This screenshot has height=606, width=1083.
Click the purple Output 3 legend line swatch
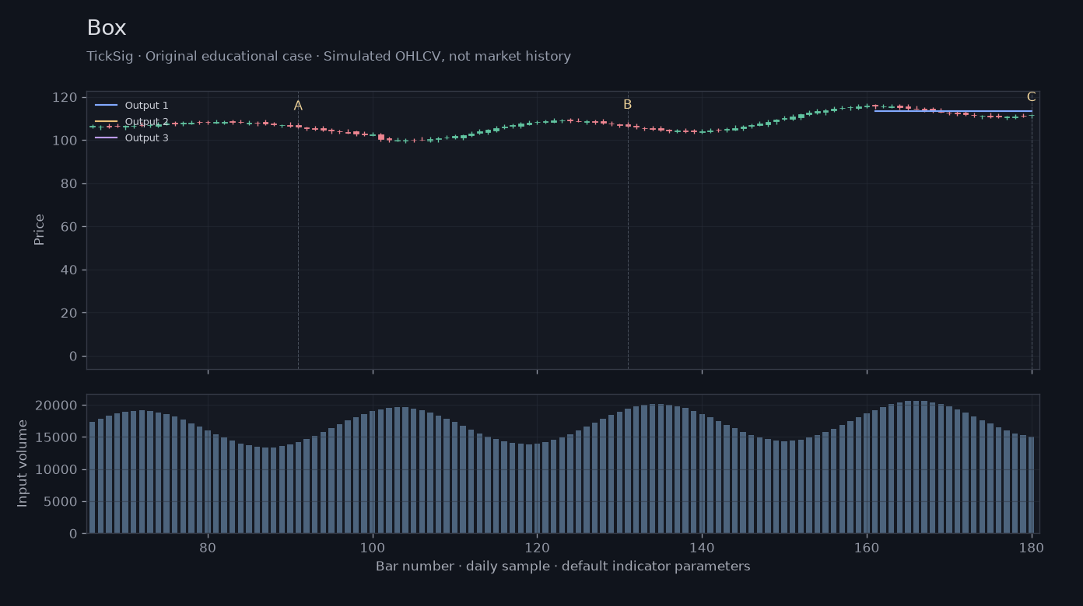[x=106, y=138]
